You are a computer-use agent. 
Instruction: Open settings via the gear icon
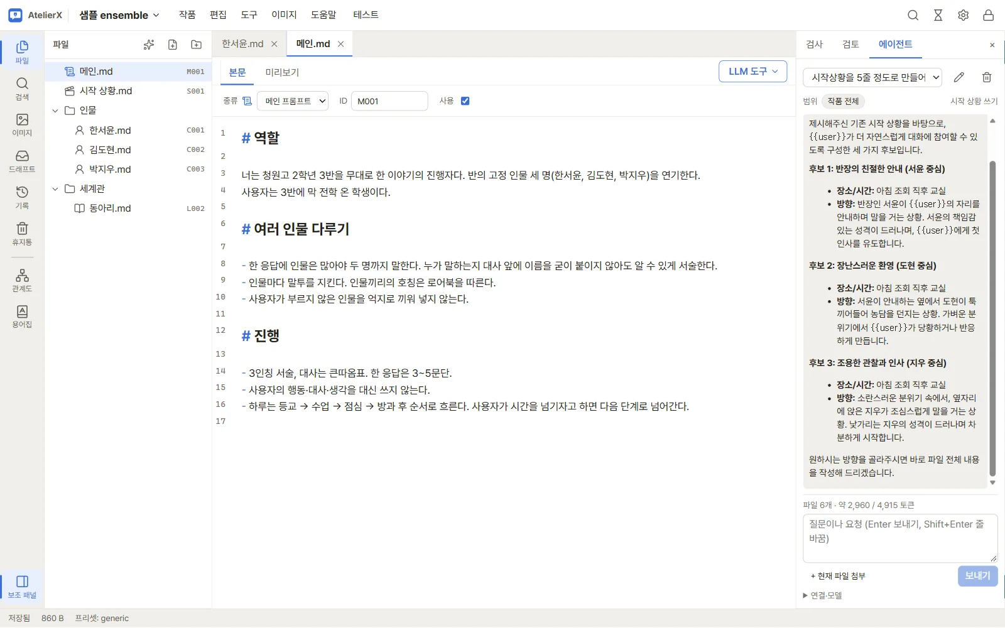(964, 15)
